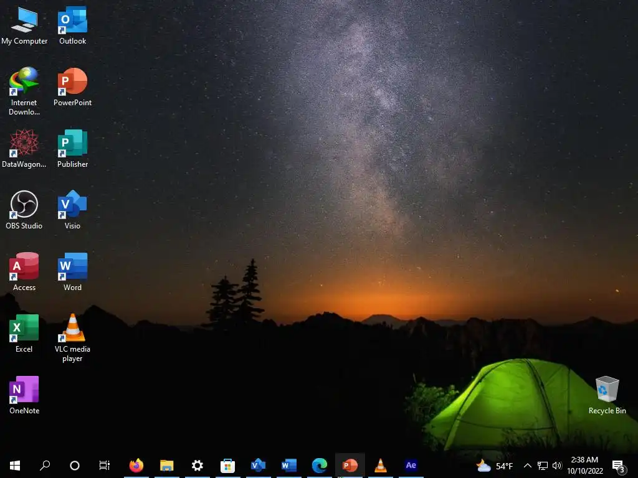Select the DataWagon desktop shortcut
This screenshot has height=478, width=638.
pyautogui.click(x=24, y=148)
